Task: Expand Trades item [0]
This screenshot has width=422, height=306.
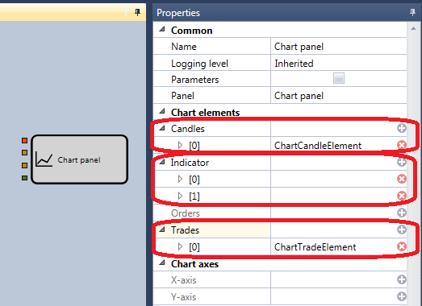Action: 180,246
